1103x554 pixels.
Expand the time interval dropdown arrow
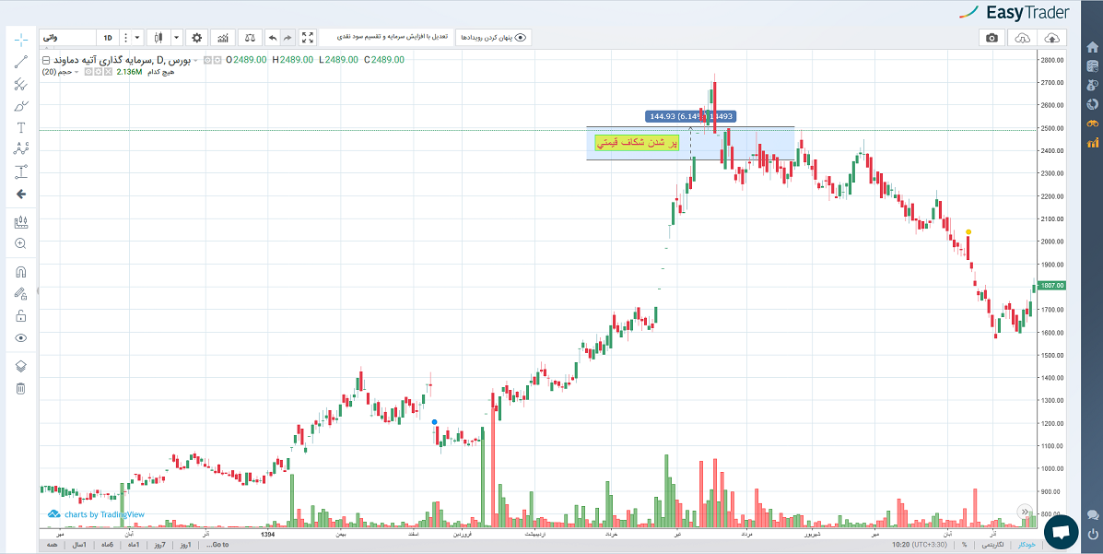click(x=137, y=38)
